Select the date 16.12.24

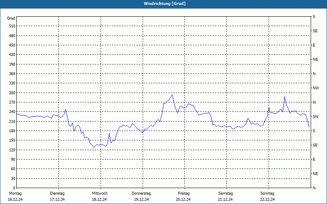(15, 200)
